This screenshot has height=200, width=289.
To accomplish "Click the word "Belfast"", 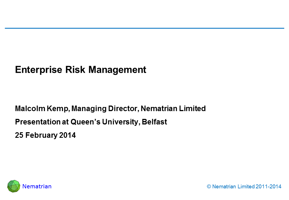I will pos(154,122).
